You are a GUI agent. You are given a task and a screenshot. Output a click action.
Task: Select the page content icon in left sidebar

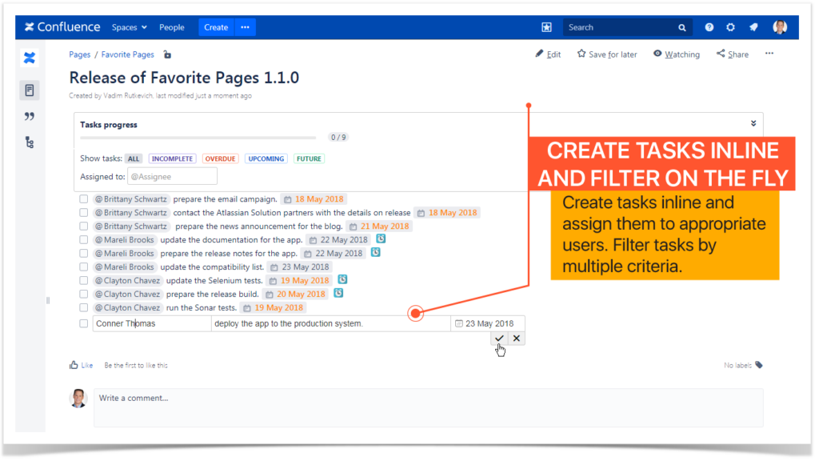30,89
